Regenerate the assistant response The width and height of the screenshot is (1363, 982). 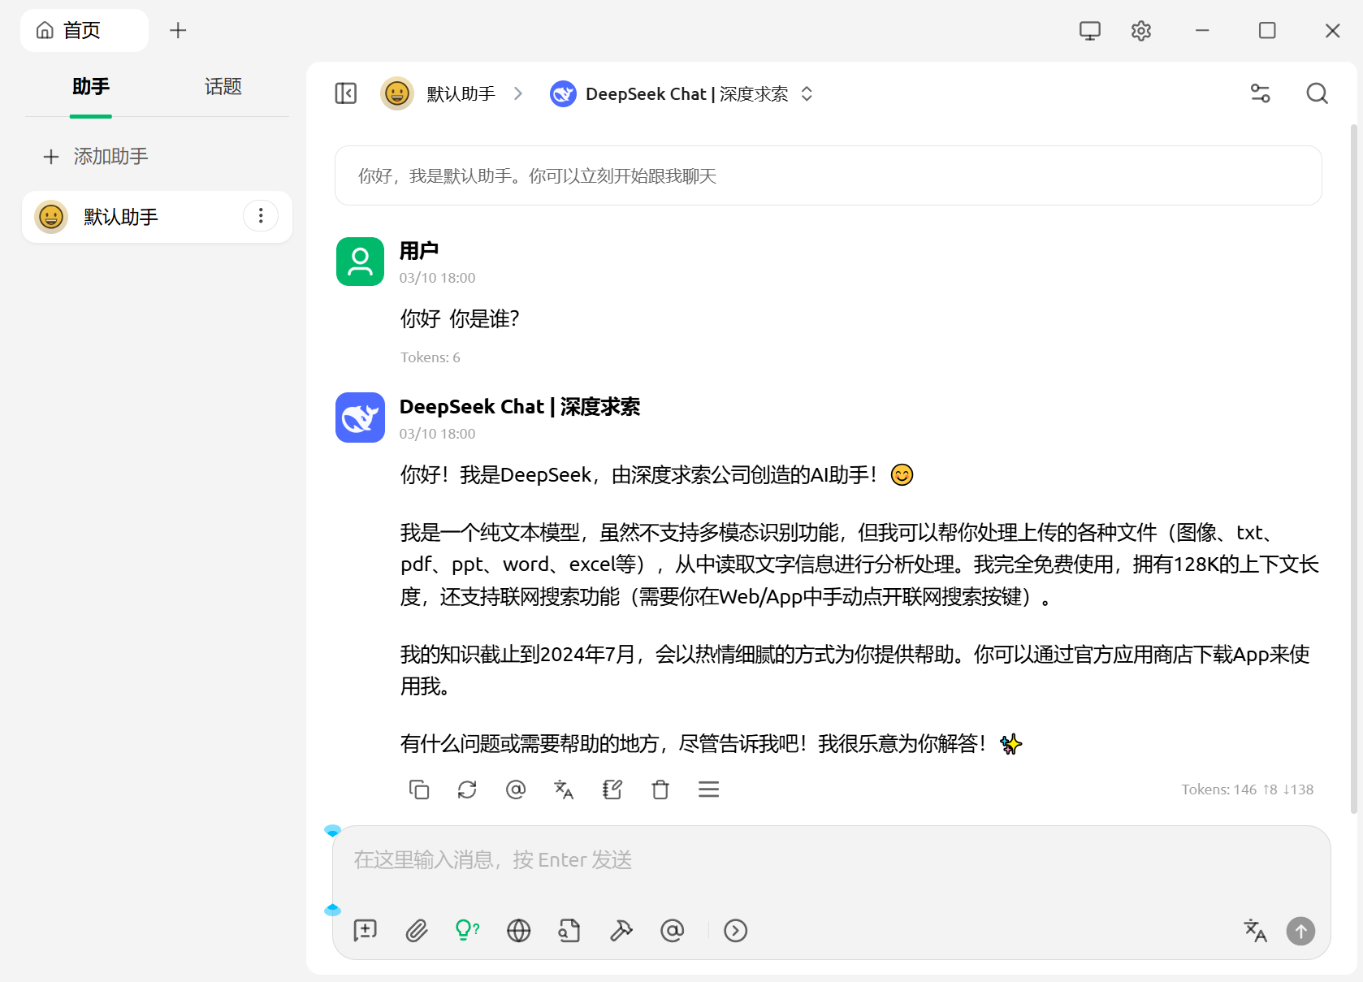pyautogui.click(x=467, y=789)
